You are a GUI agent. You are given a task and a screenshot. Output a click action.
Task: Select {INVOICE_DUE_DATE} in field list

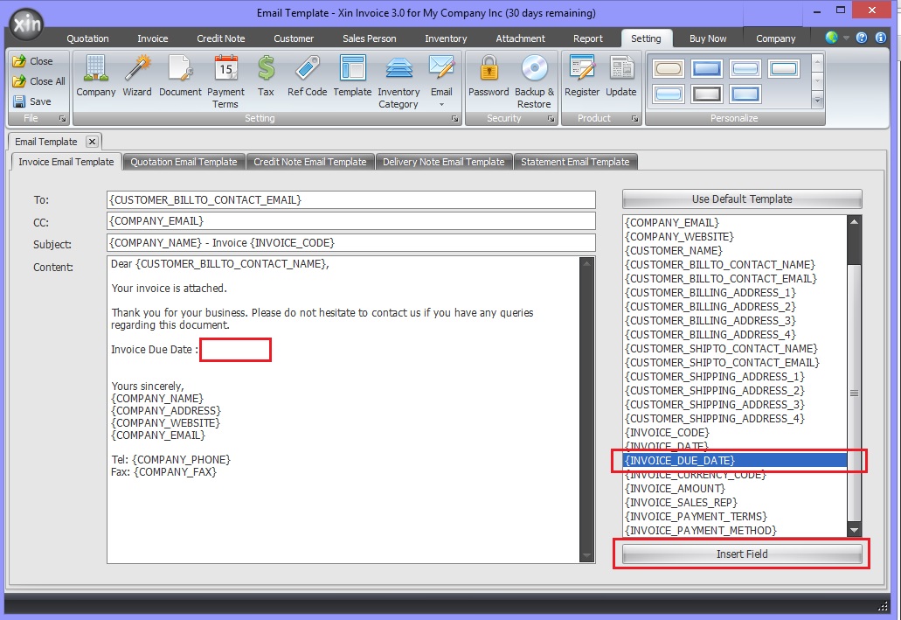pyautogui.click(x=735, y=461)
